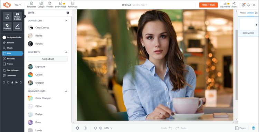
Task: Toggle the layer lock icon
Action: click(256, 25)
